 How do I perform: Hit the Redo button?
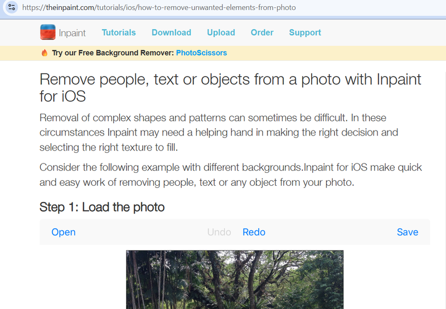pyautogui.click(x=254, y=232)
